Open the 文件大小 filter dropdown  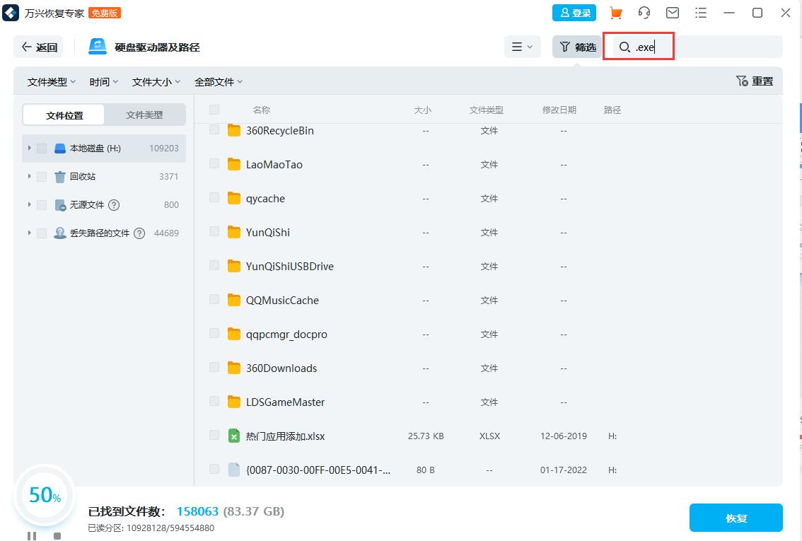[156, 81]
